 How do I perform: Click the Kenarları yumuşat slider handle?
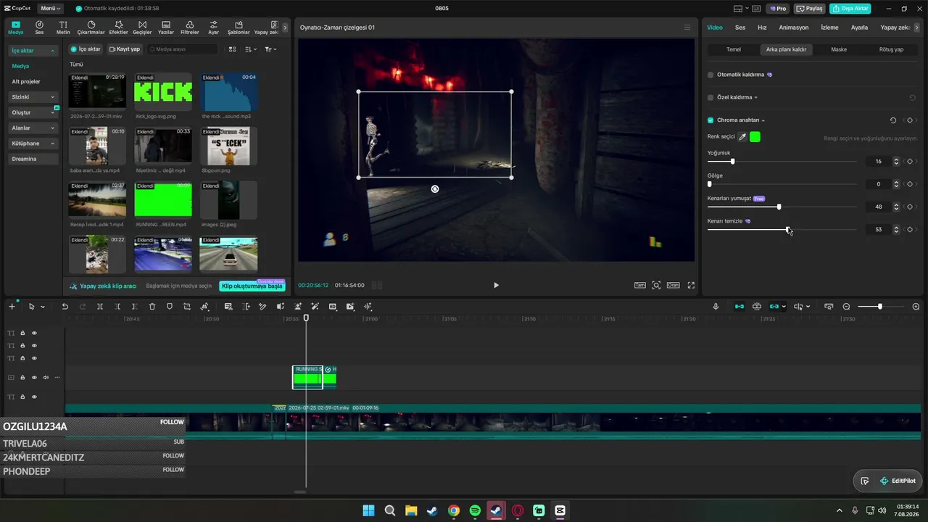coord(779,207)
